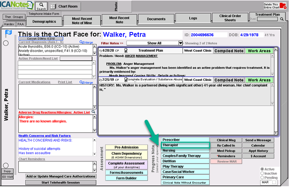This screenshot has height=187, width=289.
Task: Open Couples/Family Therapy progress note
Action: [x=185, y=156]
